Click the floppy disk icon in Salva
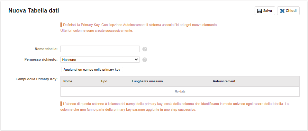This screenshot has height=131, width=308. (259, 11)
